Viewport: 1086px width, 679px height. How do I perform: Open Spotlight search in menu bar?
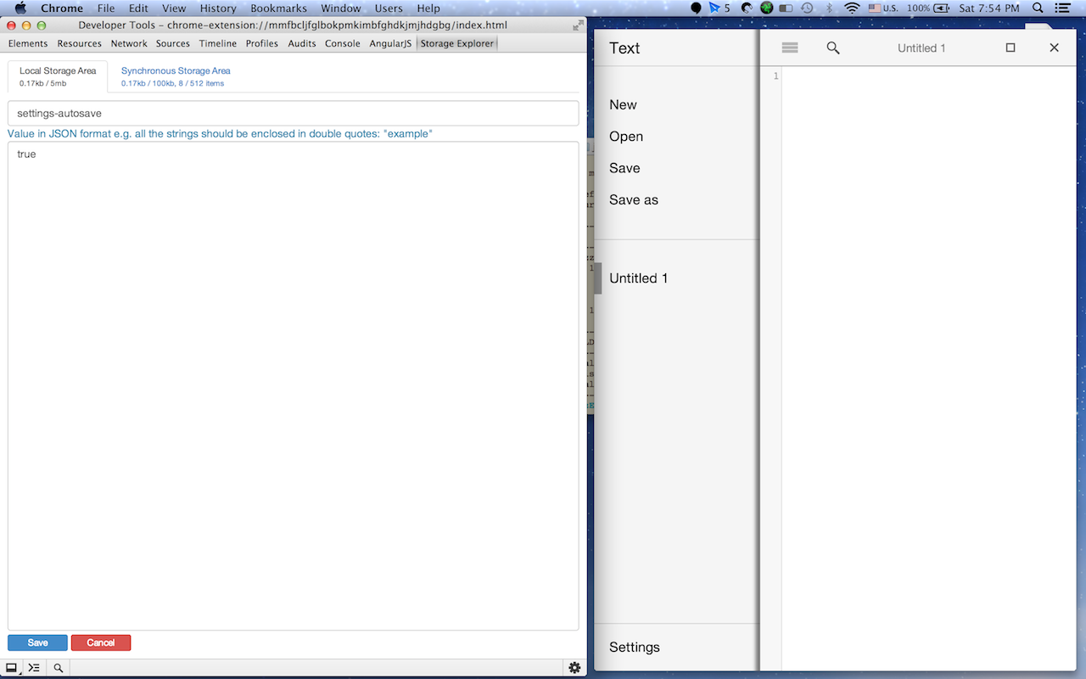pyautogui.click(x=1038, y=8)
